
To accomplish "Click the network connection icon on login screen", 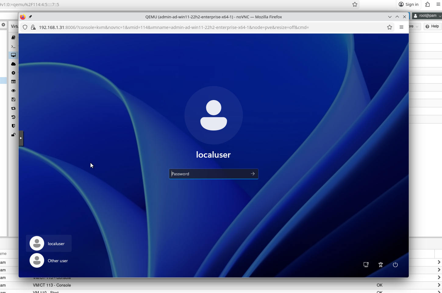I will tap(366, 265).
